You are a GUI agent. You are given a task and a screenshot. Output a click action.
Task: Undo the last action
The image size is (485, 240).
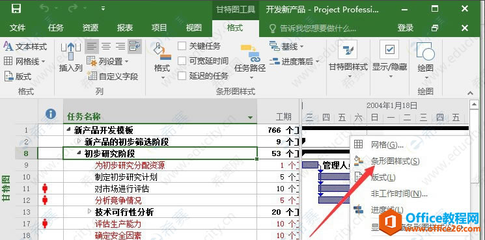(44, 8)
